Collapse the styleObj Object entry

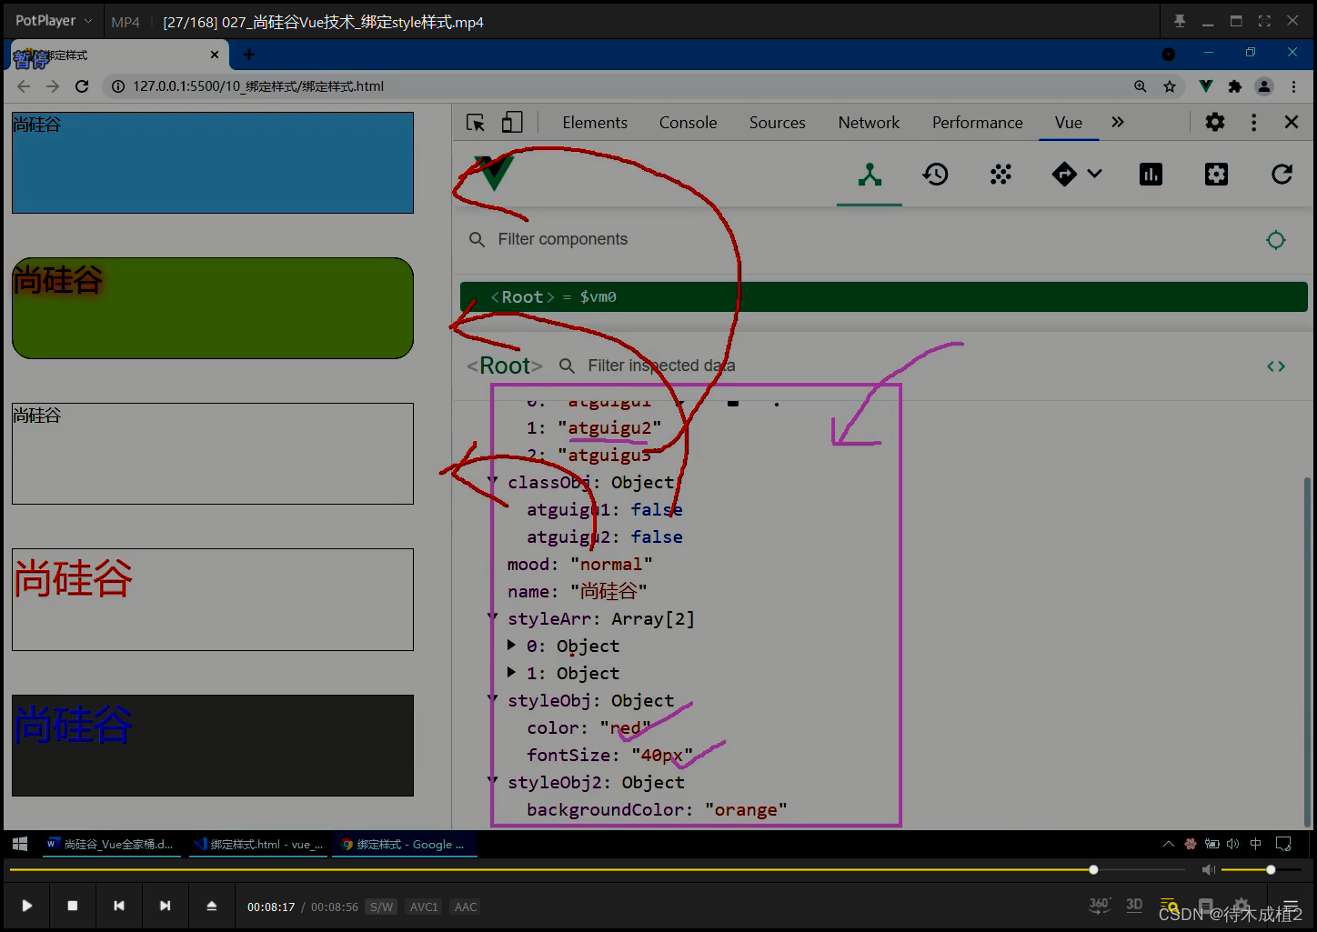pos(492,699)
